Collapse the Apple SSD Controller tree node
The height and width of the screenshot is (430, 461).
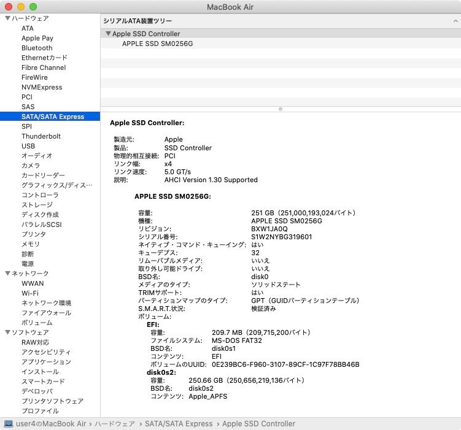(x=108, y=34)
